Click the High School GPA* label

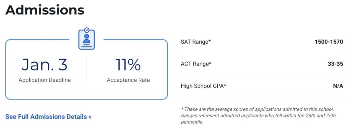point(203,86)
